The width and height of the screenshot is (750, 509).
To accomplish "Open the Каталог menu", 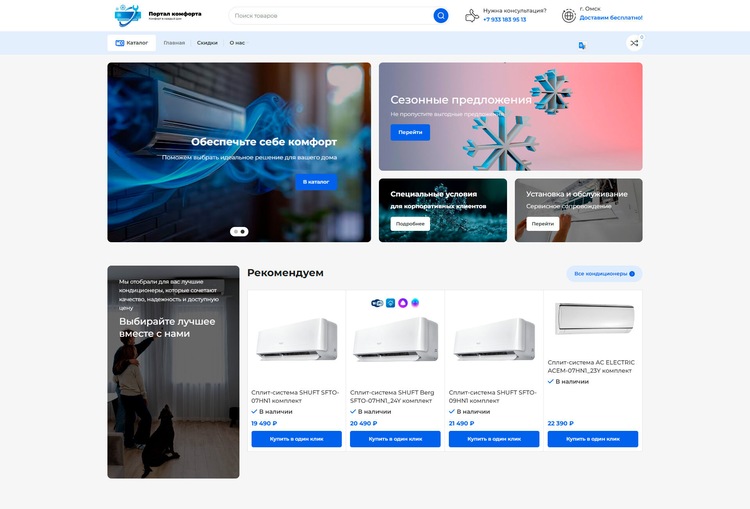I will (132, 43).
